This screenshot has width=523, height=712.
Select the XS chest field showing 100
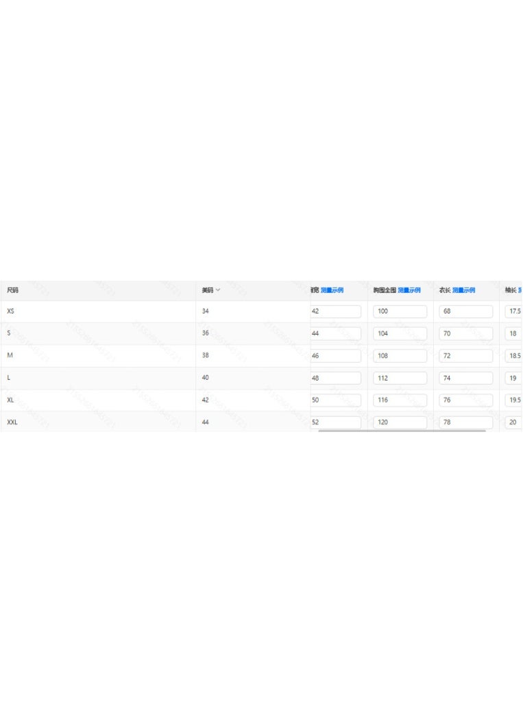[x=400, y=311]
